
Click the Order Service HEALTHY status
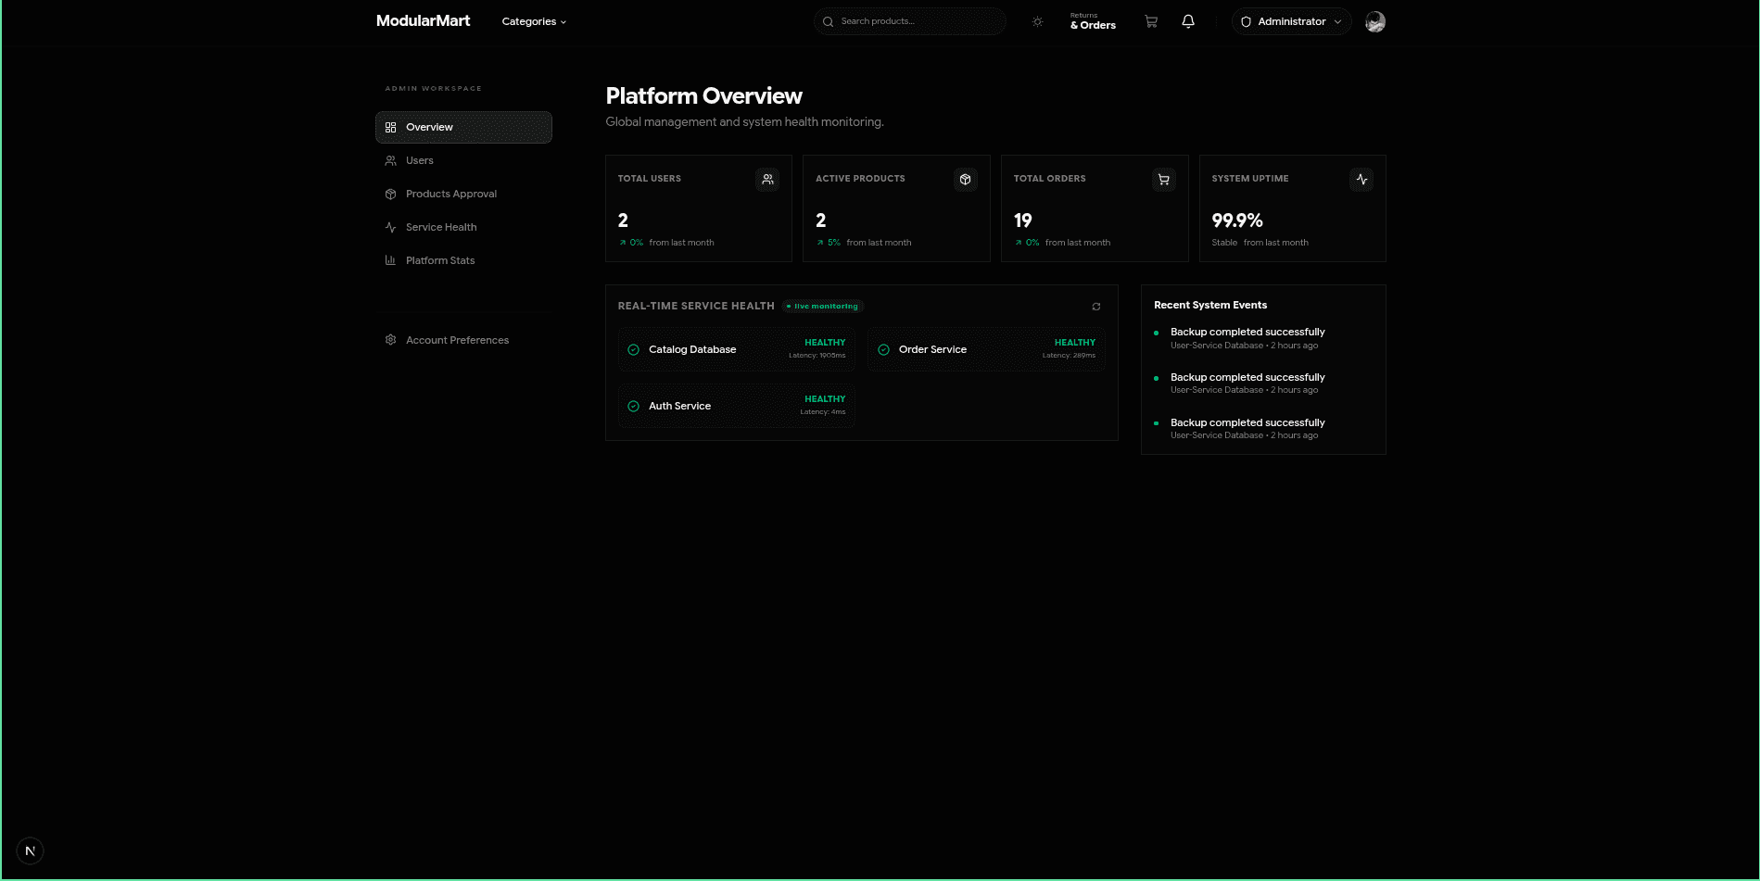tap(1075, 343)
